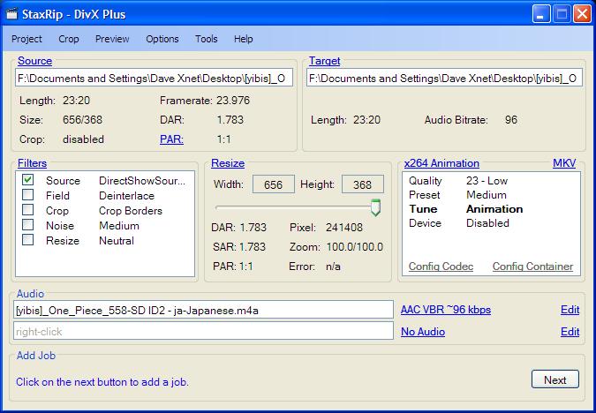Open the Crop menu

click(x=69, y=39)
